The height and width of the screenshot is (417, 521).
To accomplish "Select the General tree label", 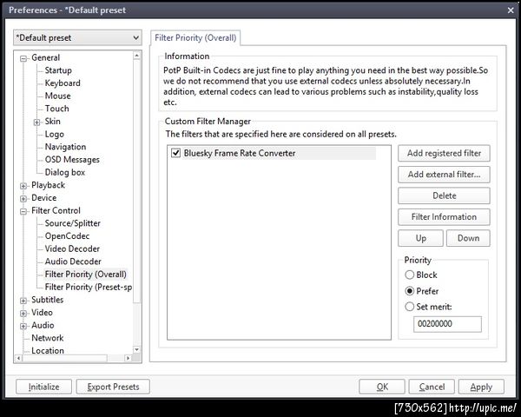I will click(x=45, y=57).
